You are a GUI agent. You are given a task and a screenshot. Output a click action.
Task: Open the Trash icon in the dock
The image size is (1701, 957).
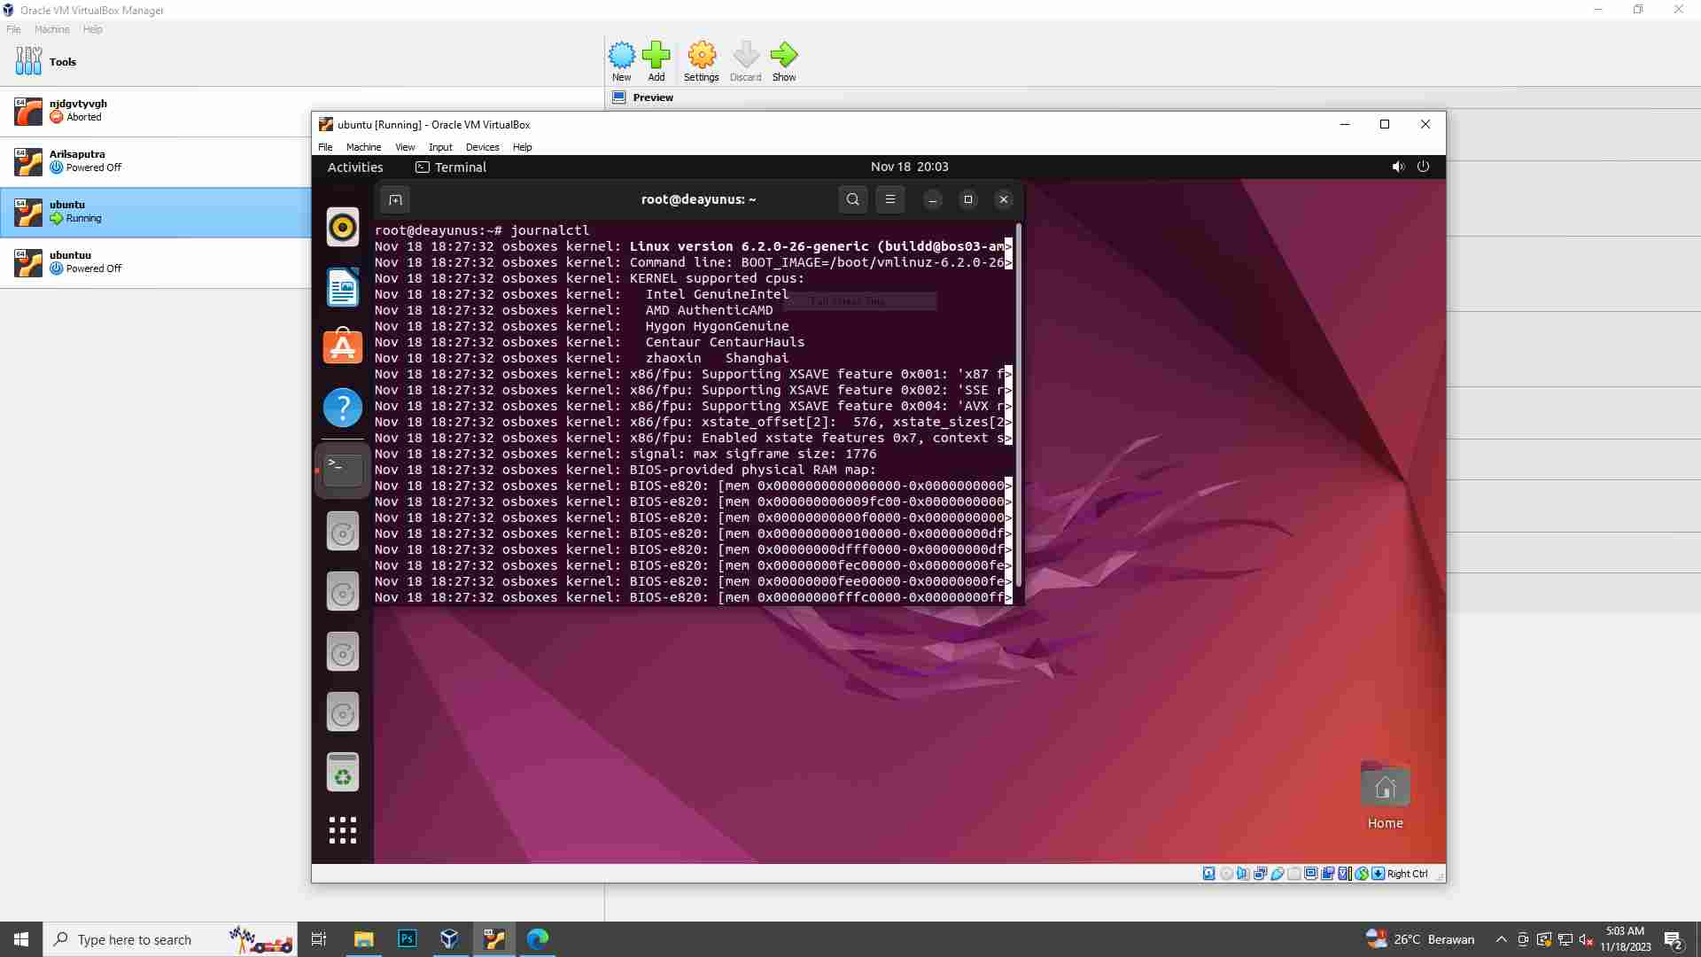point(343,772)
